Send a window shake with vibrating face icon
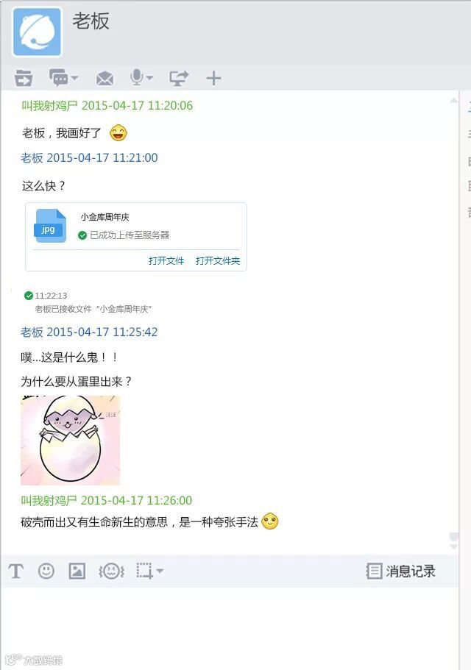This screenshot has width=471, height=670. coord(112,571)
